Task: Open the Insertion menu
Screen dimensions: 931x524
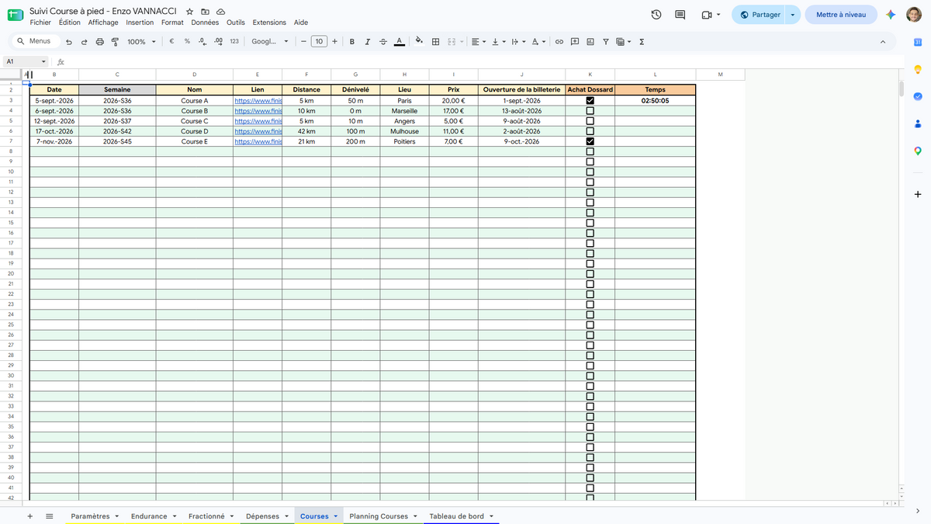Action: click(x=140, y=23)
